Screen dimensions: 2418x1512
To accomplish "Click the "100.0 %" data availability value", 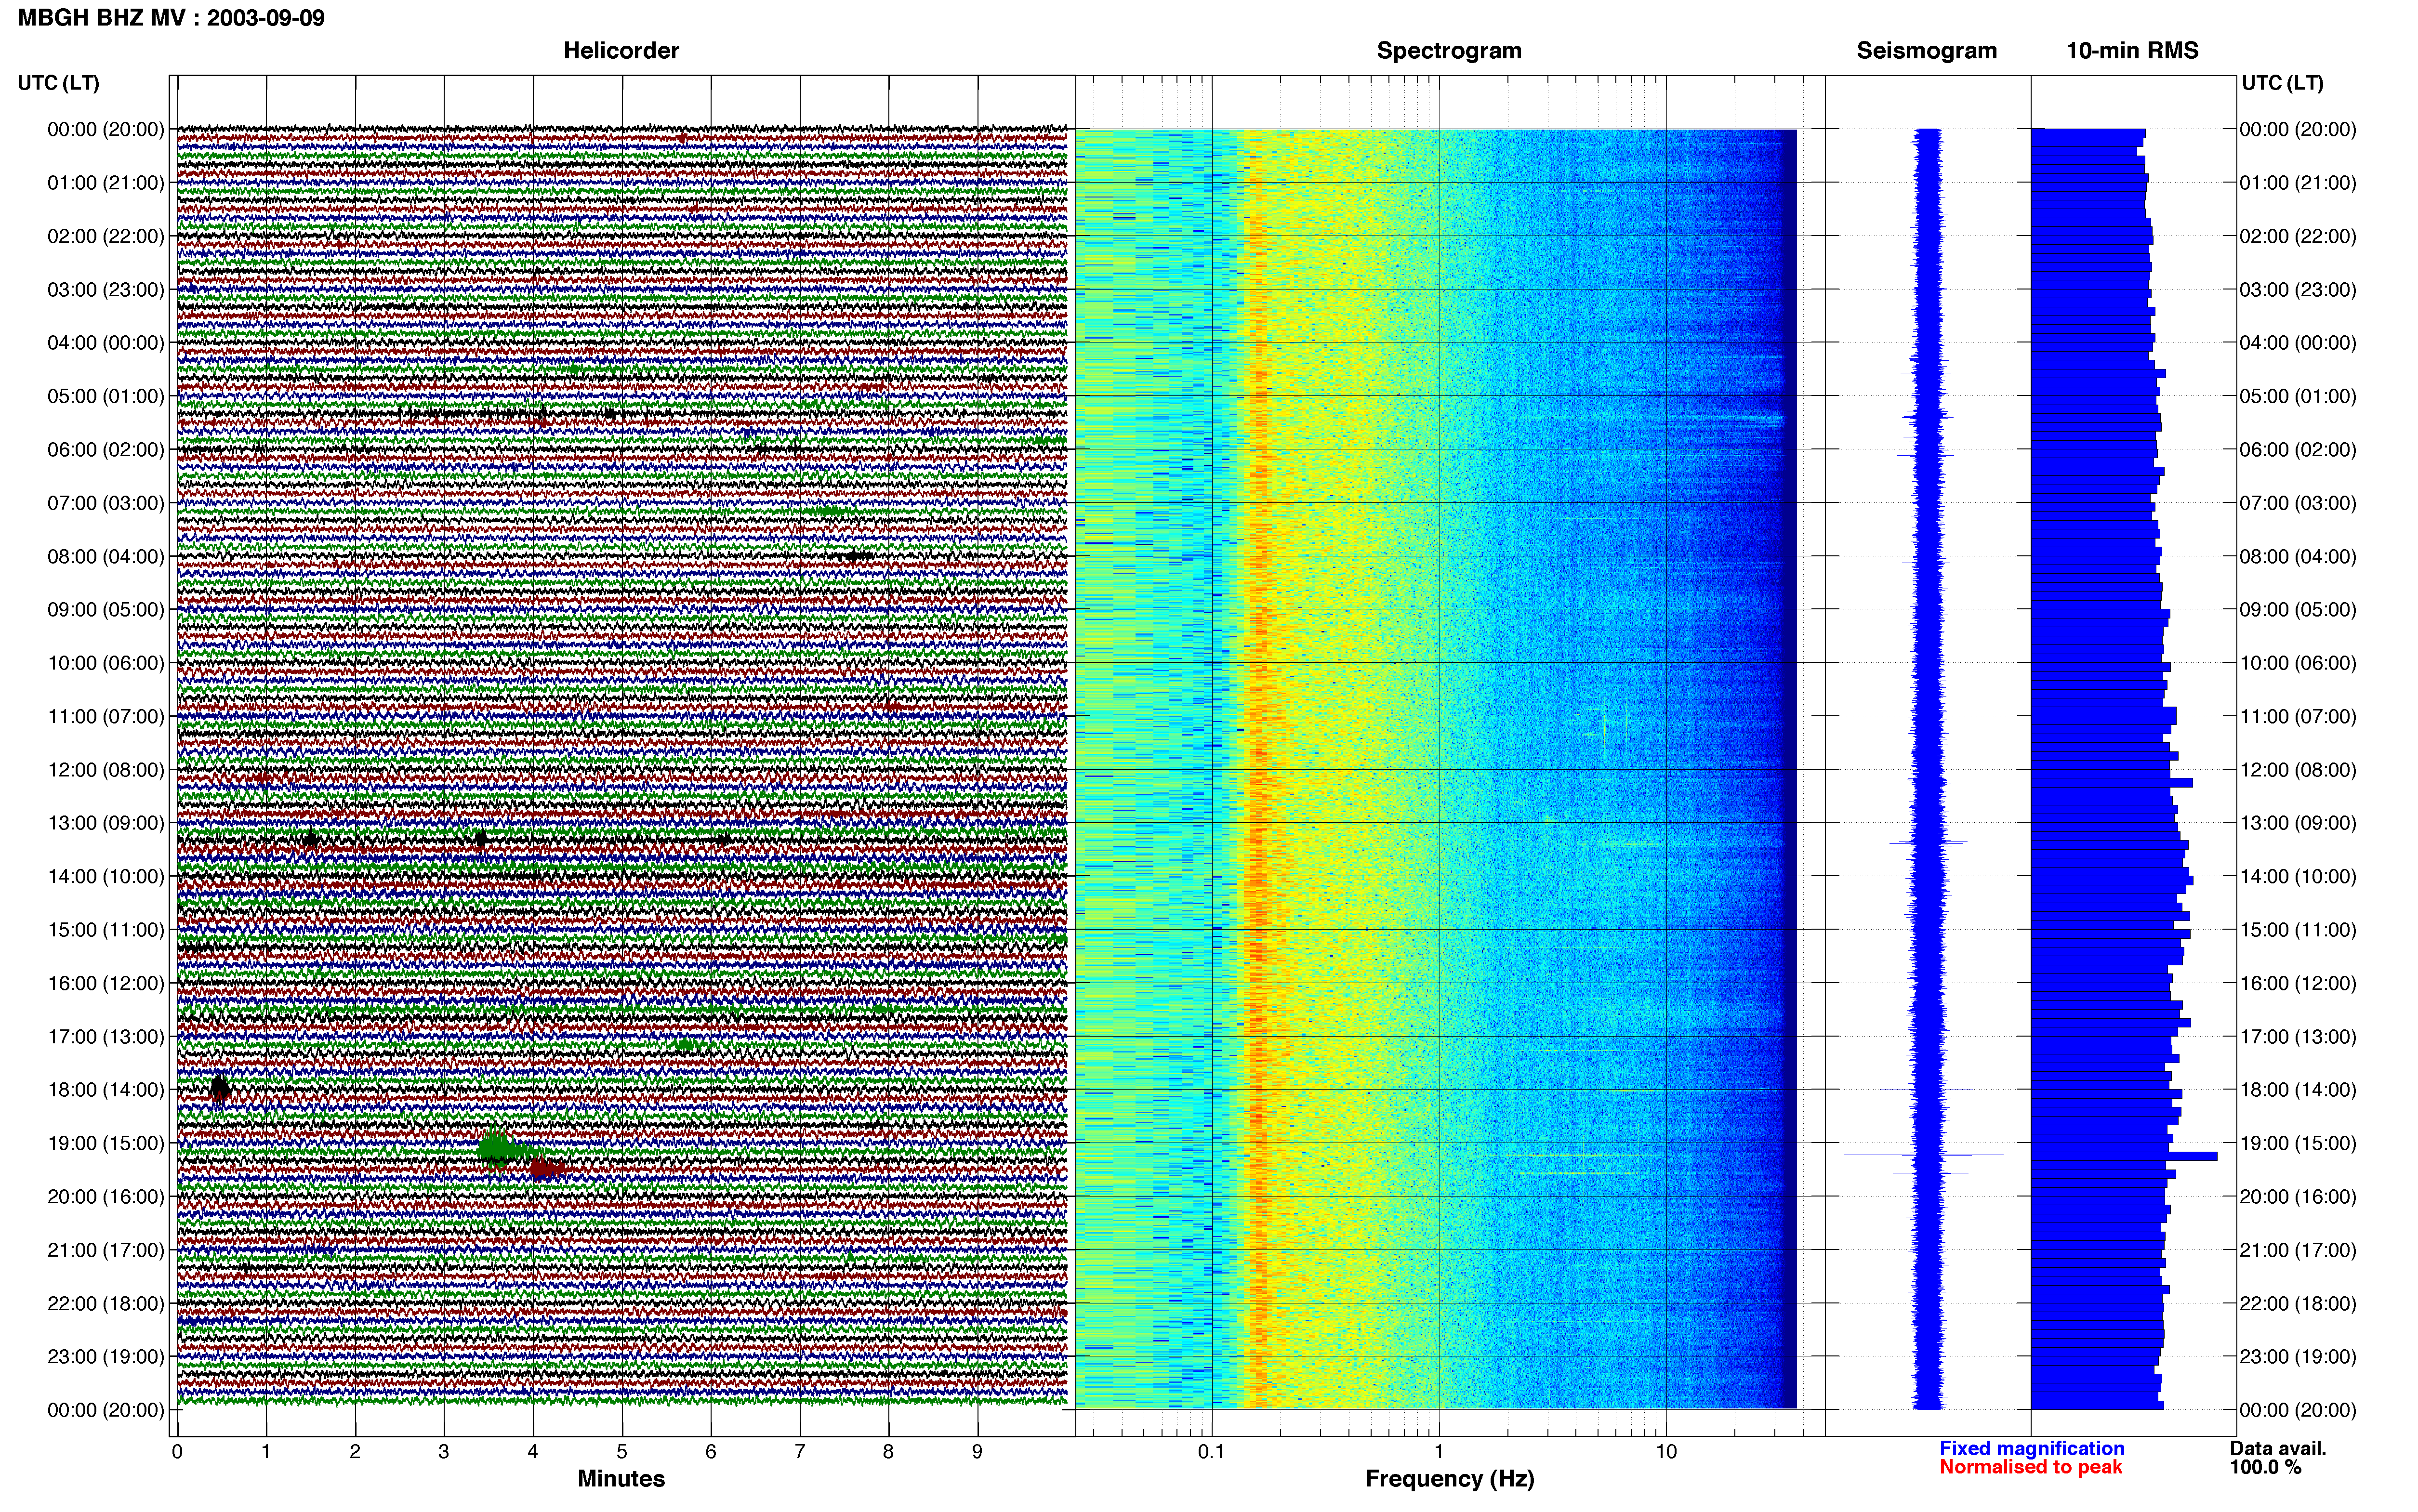I will point(2265,1467).
